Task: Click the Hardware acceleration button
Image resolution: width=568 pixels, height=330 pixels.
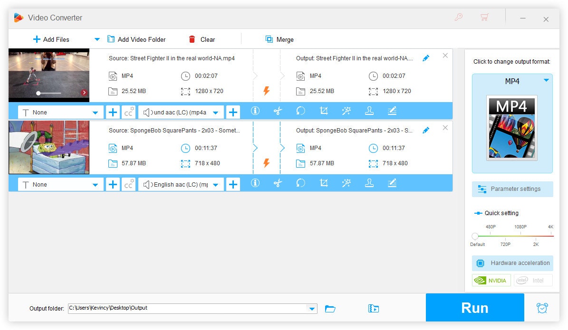Action: 512,263
